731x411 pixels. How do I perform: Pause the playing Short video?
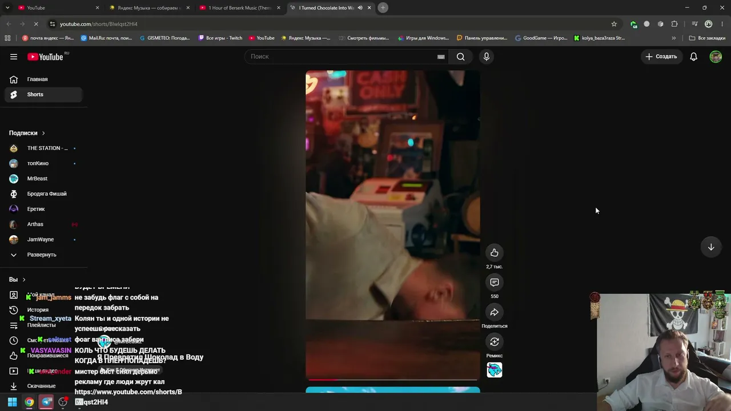pyautogui.click(x=393, y=225)
